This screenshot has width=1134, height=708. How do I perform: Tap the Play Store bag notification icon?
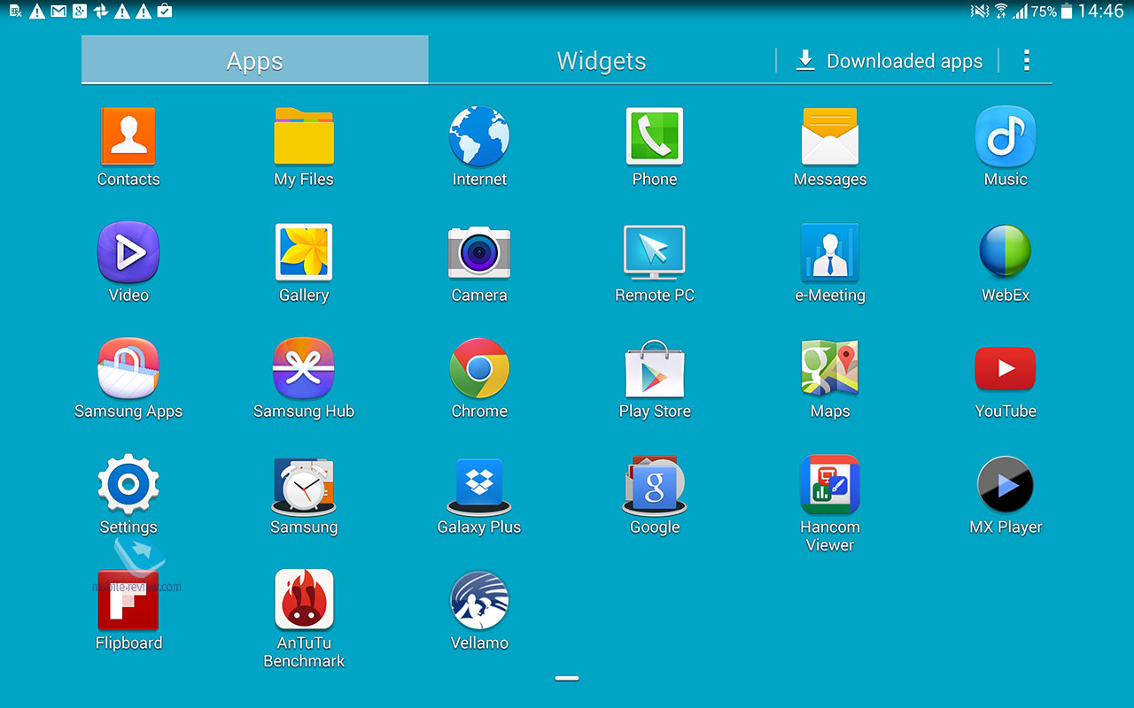tap(164, 12)
